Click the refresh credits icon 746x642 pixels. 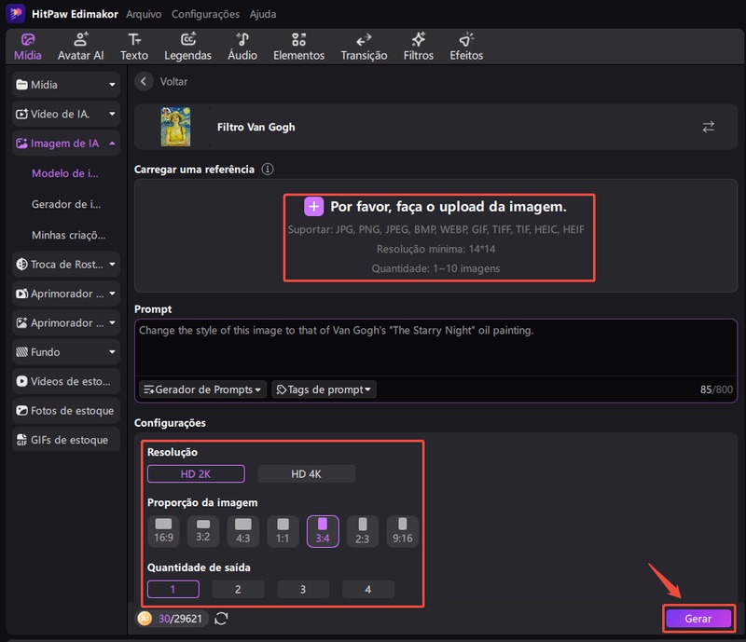221,618
